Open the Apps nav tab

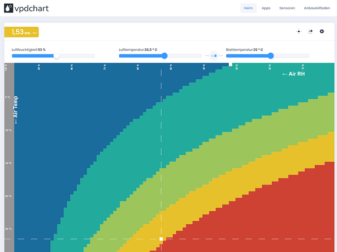(x=266, y=8)
